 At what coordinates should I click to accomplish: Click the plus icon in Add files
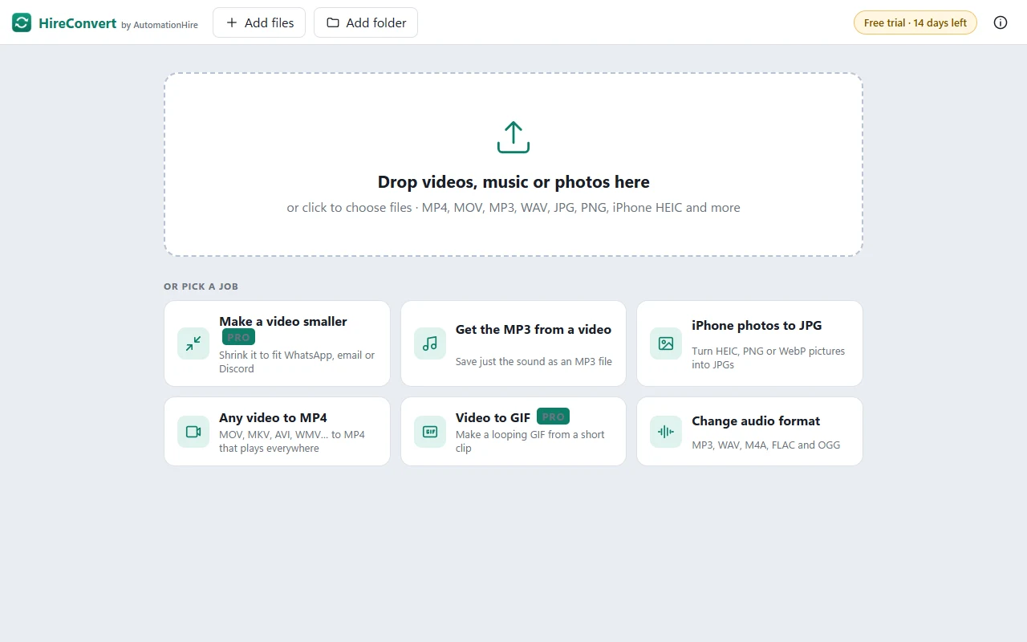(232, 22)
